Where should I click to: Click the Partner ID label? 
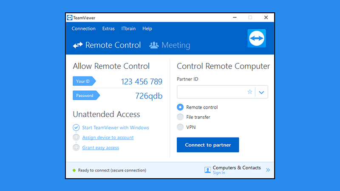point(187,79)
